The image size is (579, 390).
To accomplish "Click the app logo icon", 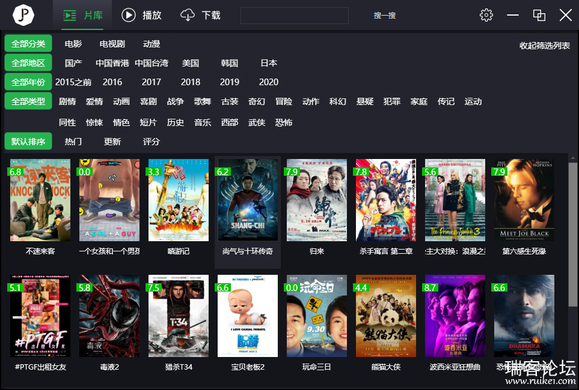I will point(23,15).
